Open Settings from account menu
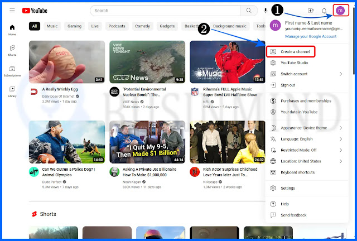This screenshot has width=357, height=241. (307, 189)
